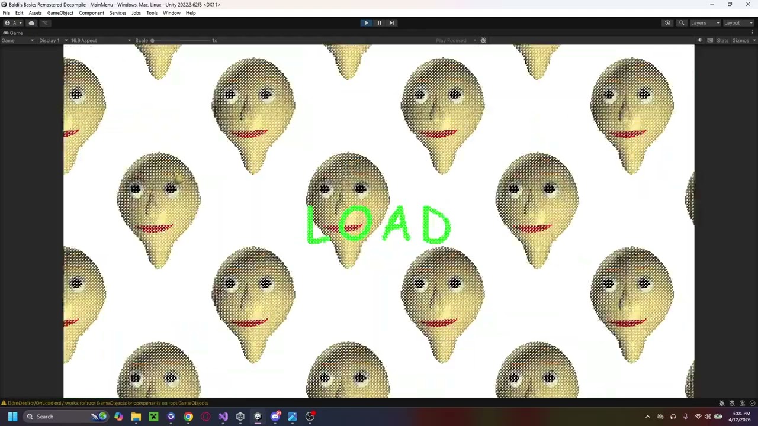Open the Unity account dropdown
This screenshot has height=426, width=758.
click(14, 23)
